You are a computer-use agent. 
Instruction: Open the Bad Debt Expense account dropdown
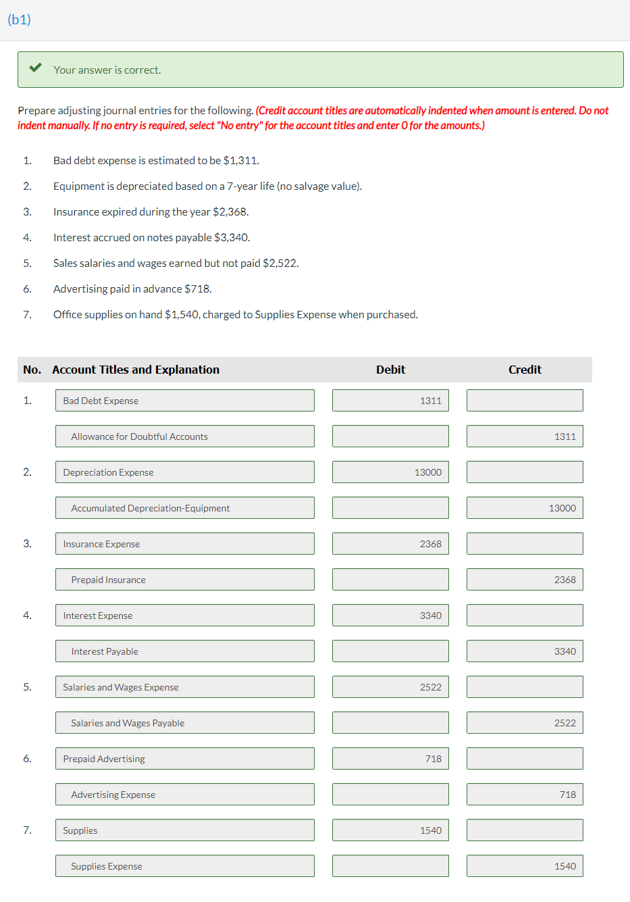click(184, 400)
